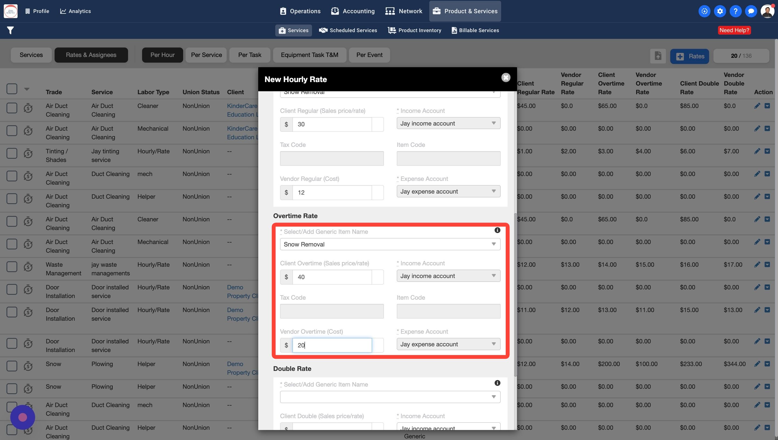778x440 pixels.
Task: Click Double Rate info icon
Action: pyautogui.click(x=497, y=383)
